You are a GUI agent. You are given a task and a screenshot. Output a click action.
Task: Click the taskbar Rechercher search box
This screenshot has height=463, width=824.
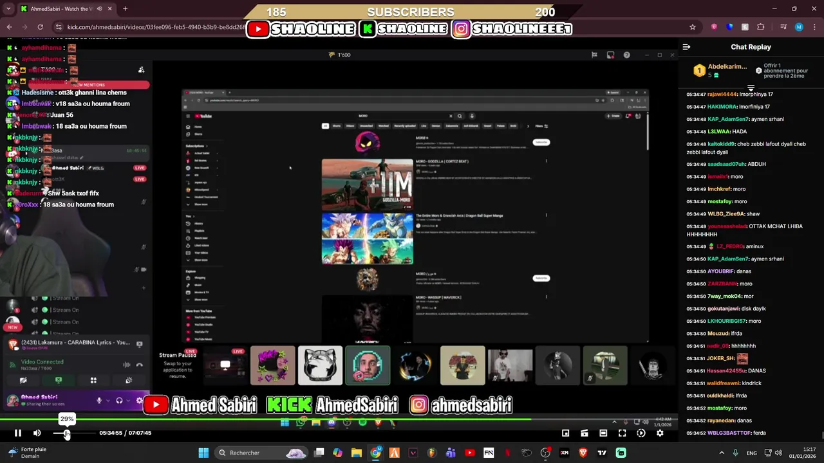tap(262, 453)
